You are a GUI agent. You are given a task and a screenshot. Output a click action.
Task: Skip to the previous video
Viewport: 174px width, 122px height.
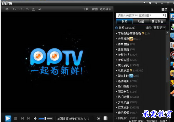click(x=22, y=118)
